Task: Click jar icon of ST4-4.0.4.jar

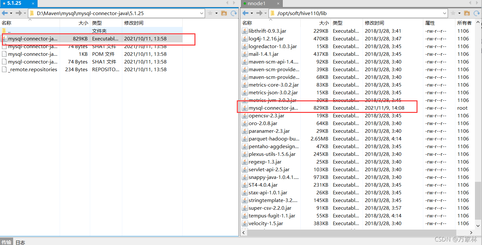Action: (245, 185)
